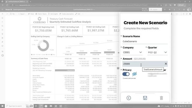Click Chat in Teams
192x108 pixels.
pyautogui.click(x=41, y=14)
